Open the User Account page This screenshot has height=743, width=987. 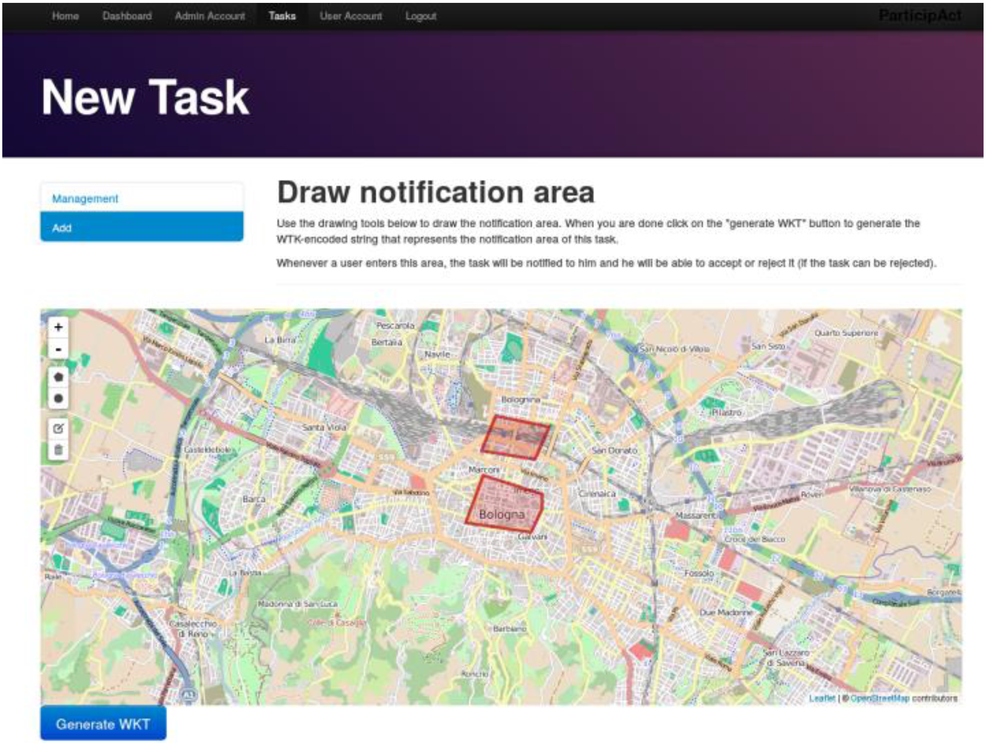click(x=351, y=16)
